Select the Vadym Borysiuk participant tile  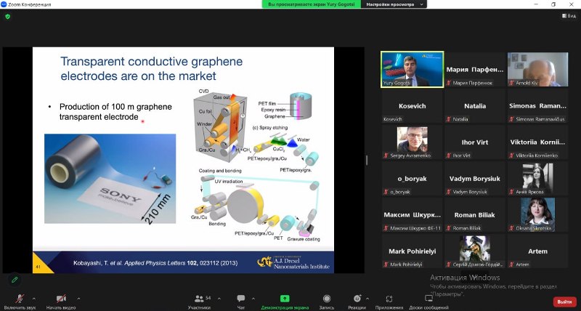(475, 178)
